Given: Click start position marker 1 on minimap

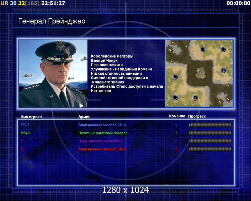Looking at the screenshot, I should click(203, 49).
